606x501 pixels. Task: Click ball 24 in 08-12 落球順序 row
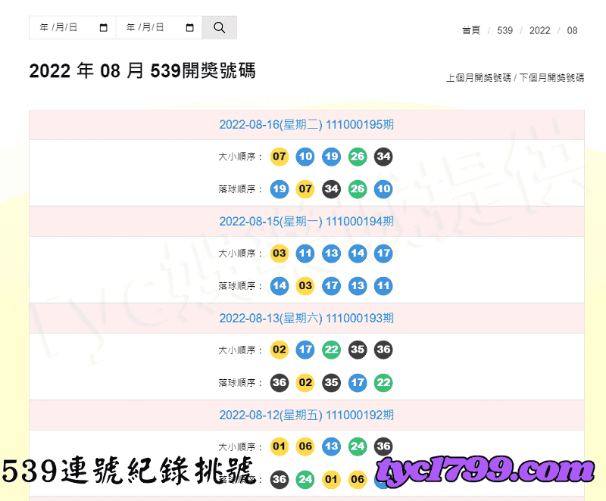click(305, 480)
